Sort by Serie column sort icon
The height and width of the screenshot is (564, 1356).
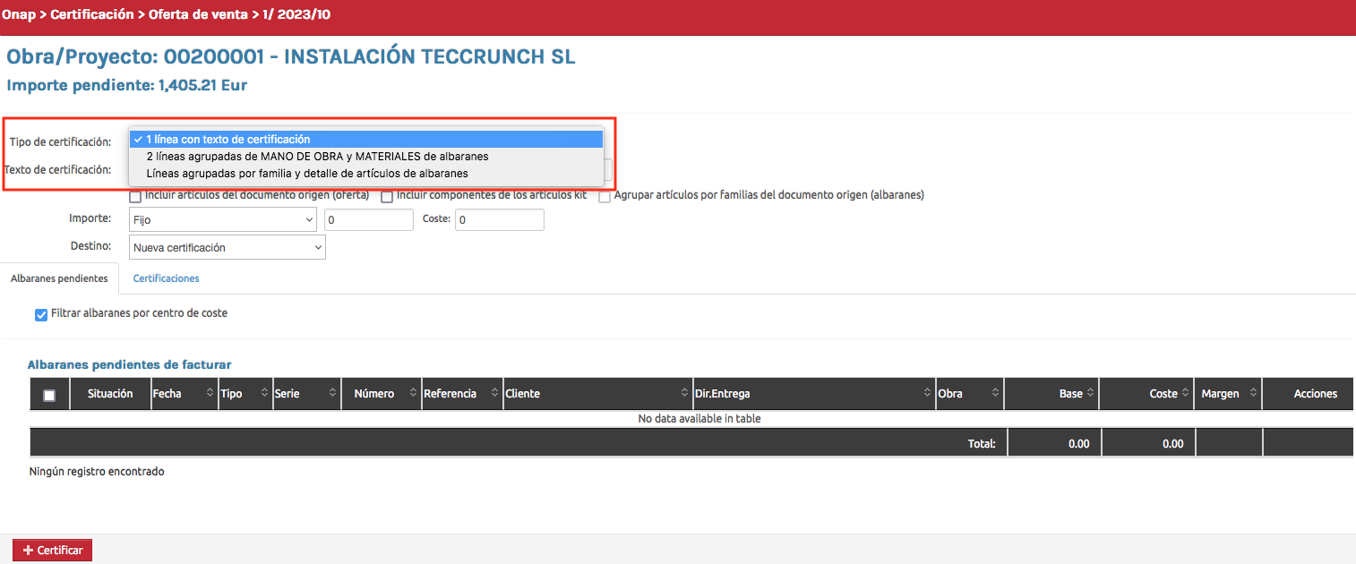(332, 394)
